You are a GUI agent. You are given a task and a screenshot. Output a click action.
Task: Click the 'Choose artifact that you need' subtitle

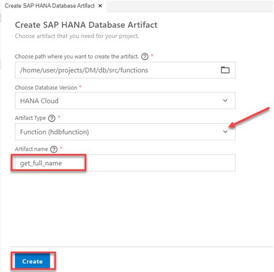[x=77, y=36]
